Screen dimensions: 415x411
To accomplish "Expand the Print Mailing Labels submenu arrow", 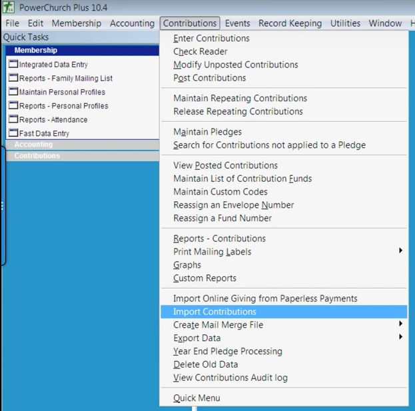I will 400,251.
